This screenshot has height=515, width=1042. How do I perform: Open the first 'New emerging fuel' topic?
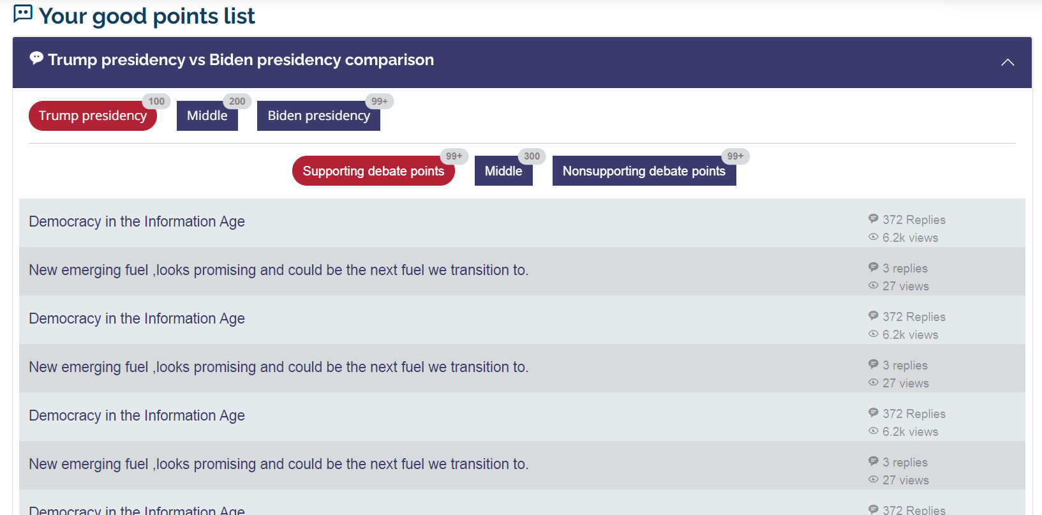pos(279,270)
